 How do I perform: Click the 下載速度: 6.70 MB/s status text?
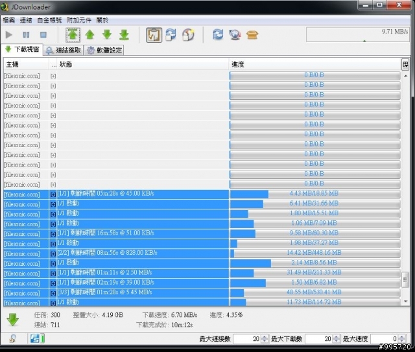click(170, 315)
